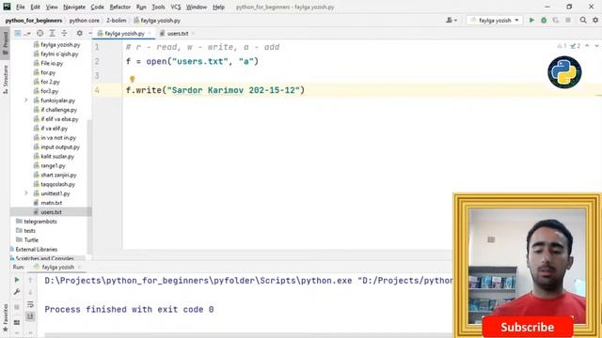Run with coverage icon in the top toolbar
The image size is (602, 338).
click(556, 20)
